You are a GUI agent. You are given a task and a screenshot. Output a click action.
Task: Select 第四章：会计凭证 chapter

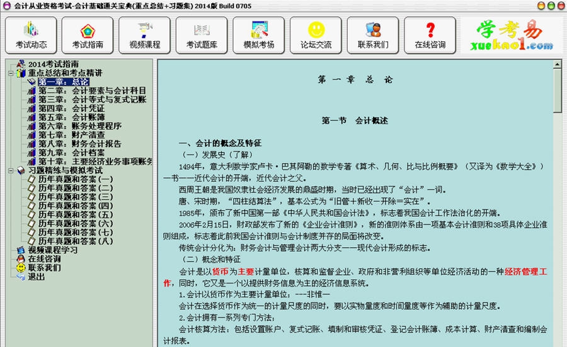point(71,108)
